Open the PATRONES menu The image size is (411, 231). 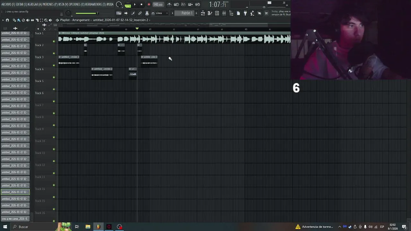coord(50,4)
